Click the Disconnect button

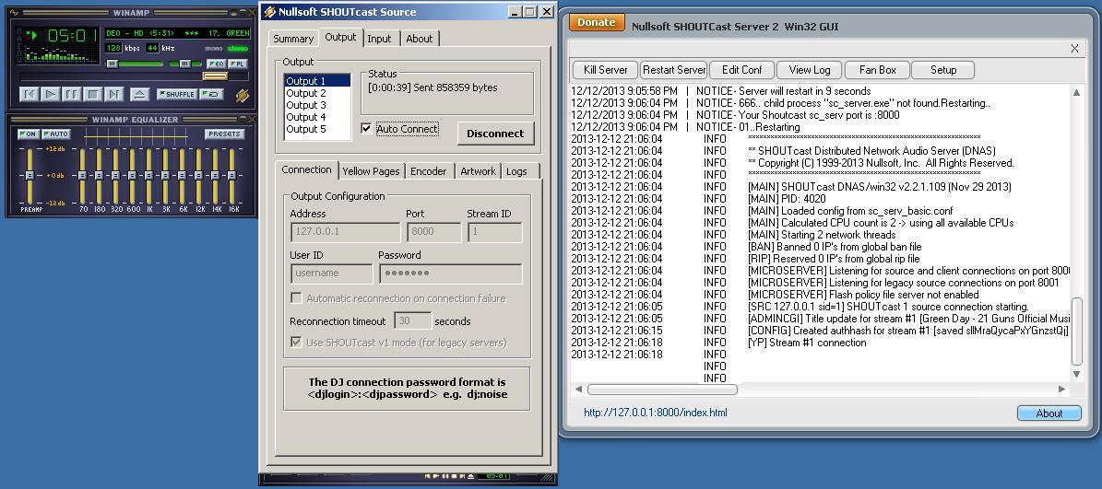pyautogui.click(x=495, y=134)
